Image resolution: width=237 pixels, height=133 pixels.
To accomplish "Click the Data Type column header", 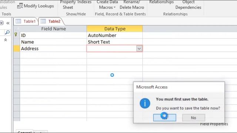I will tap(114, 29).
